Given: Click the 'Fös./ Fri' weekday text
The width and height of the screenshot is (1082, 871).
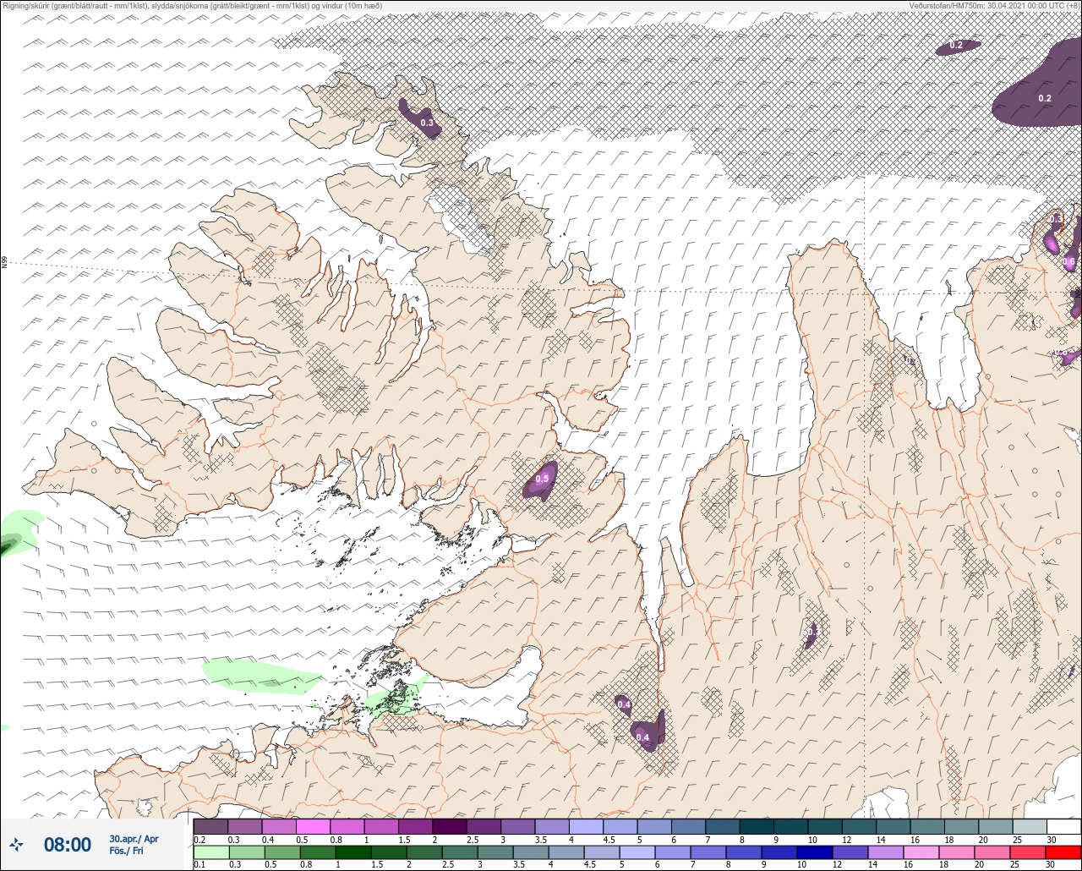Looking at the screenshot, I should point(127,852).
